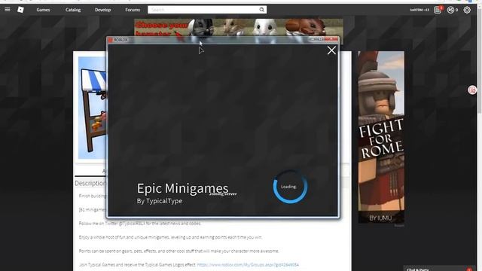Click the username in the header
The height and width of the screenshot is (271, 482).
[419, 10]
